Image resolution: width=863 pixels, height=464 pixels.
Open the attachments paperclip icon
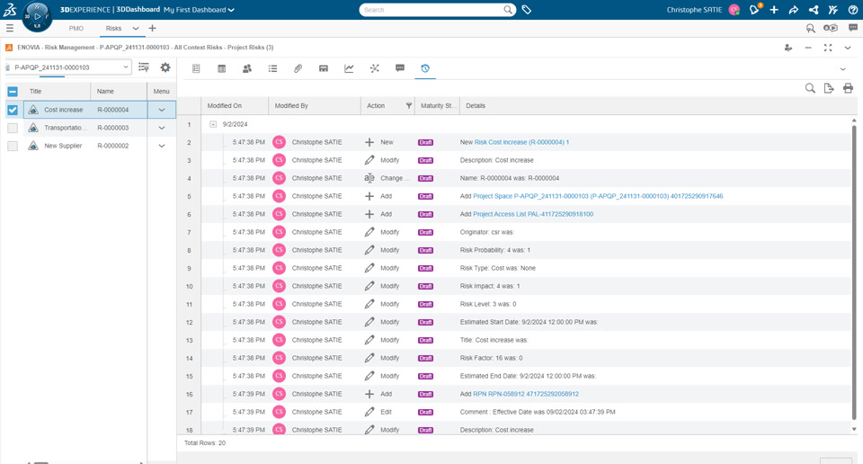point(298,68)
